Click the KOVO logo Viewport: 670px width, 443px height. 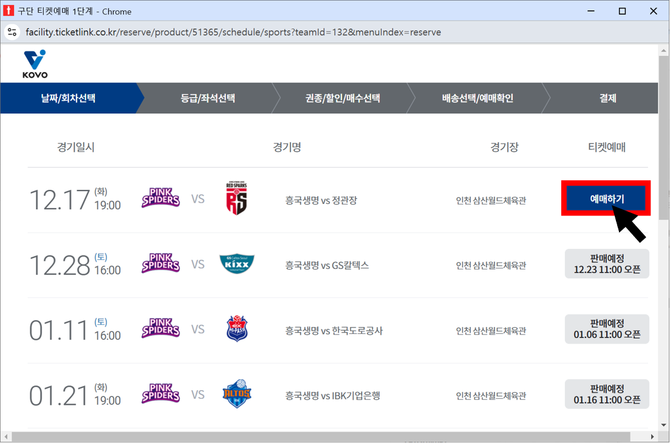point(34,63)
